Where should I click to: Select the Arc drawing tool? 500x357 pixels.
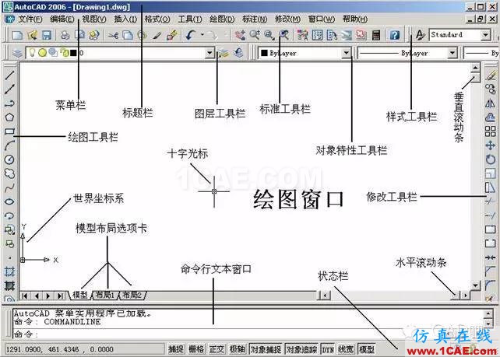pos(9,145)
